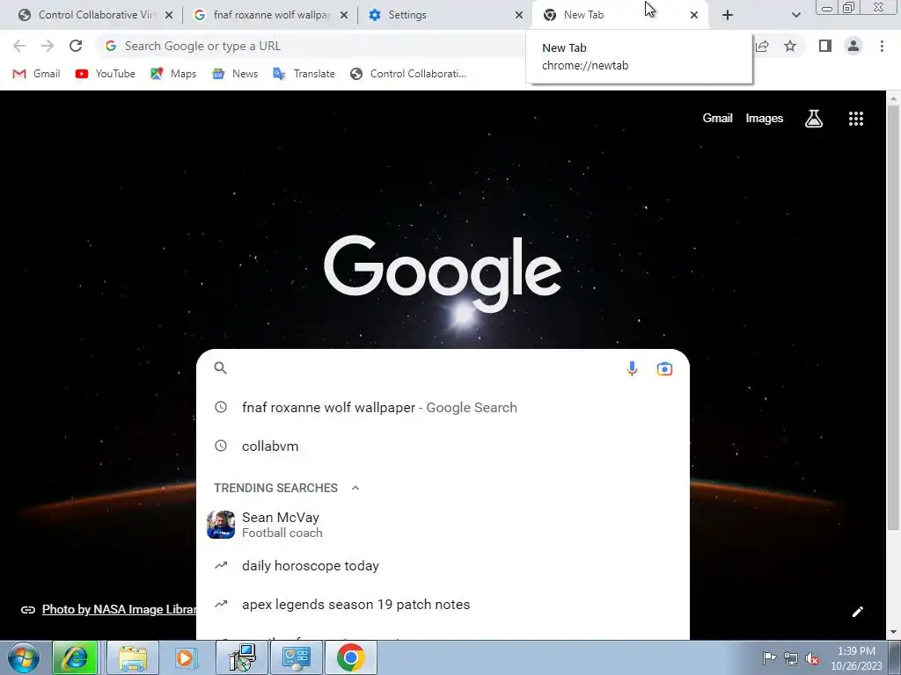The width and height of the screenshot is (901, 675).
Task: Select the daily horoscope today suggestion
Action: click(443, 566)
